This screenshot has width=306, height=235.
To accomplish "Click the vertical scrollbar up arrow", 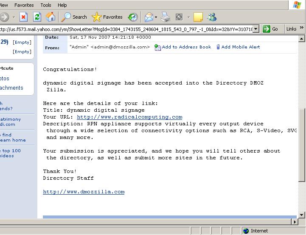I will pyautogui.click(x=301, y=39).
